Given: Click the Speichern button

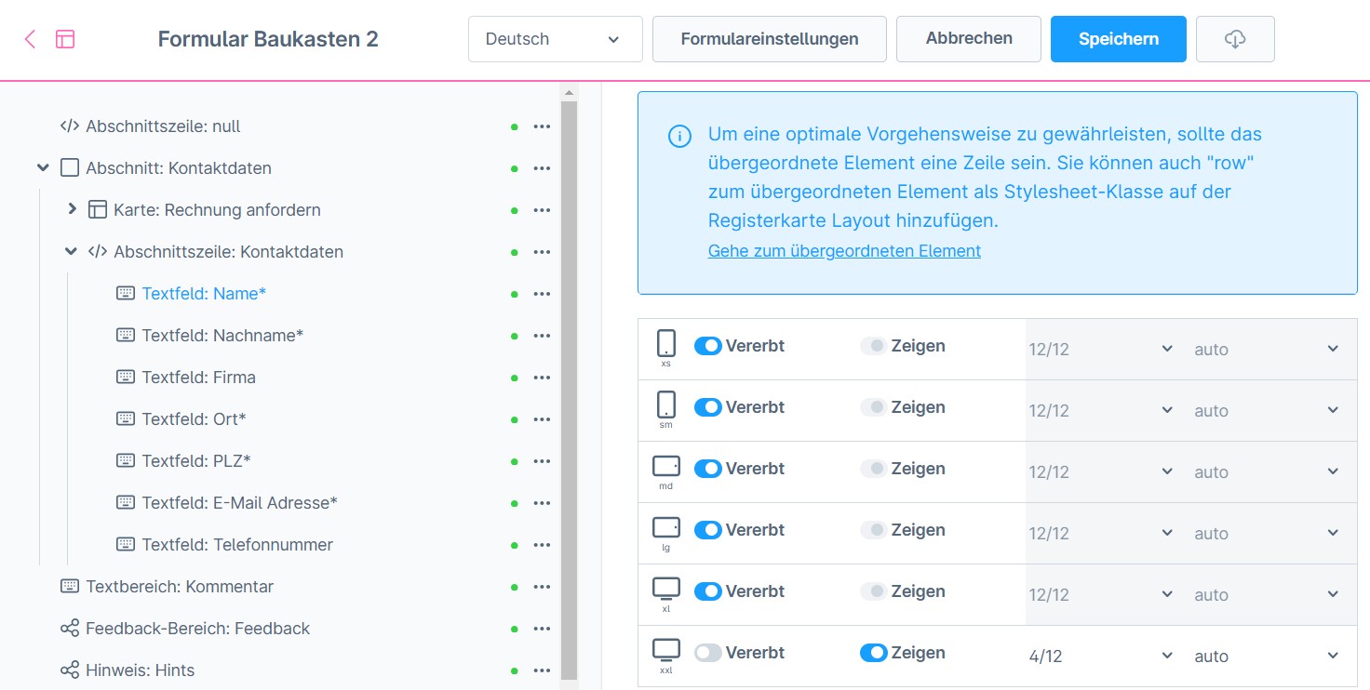Looking at the screenshot, I should (x=1118, y=39).
